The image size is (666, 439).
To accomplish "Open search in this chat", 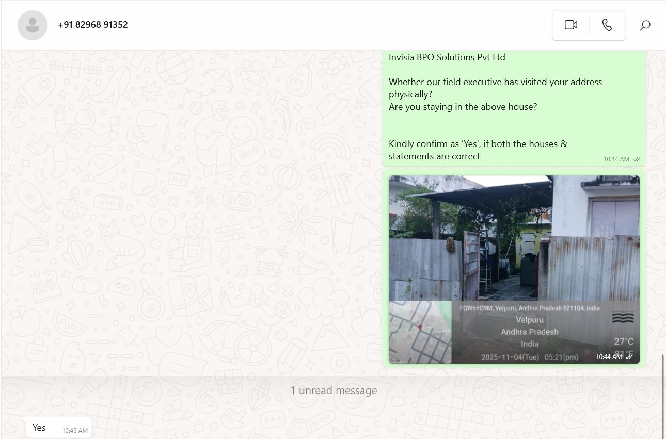I will point(645,25).
